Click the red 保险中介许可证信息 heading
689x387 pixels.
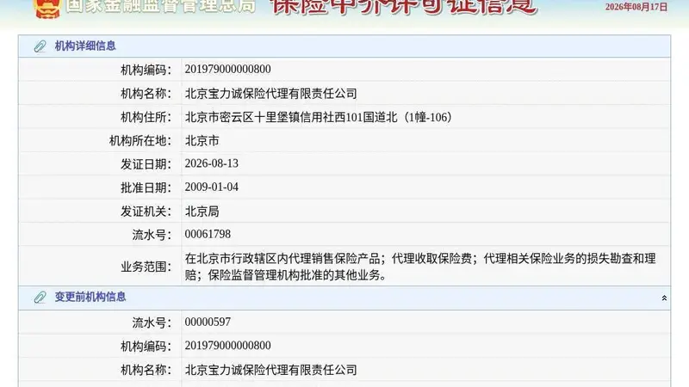[403, 7]
